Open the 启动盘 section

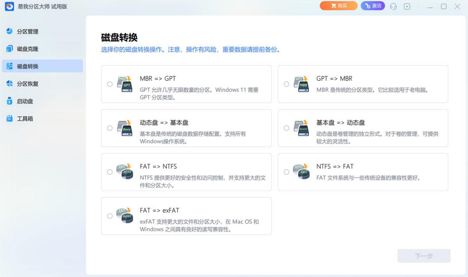[43, 101]
